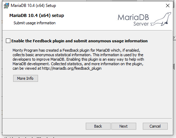Click the word Server under the logo
The image size is (176, 138).
click(x=141, y=24)
